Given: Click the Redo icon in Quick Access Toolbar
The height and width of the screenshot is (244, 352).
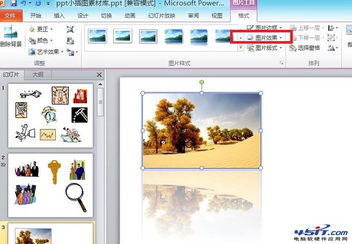Looking at the screenshot, I should click(x=38, y=3).
